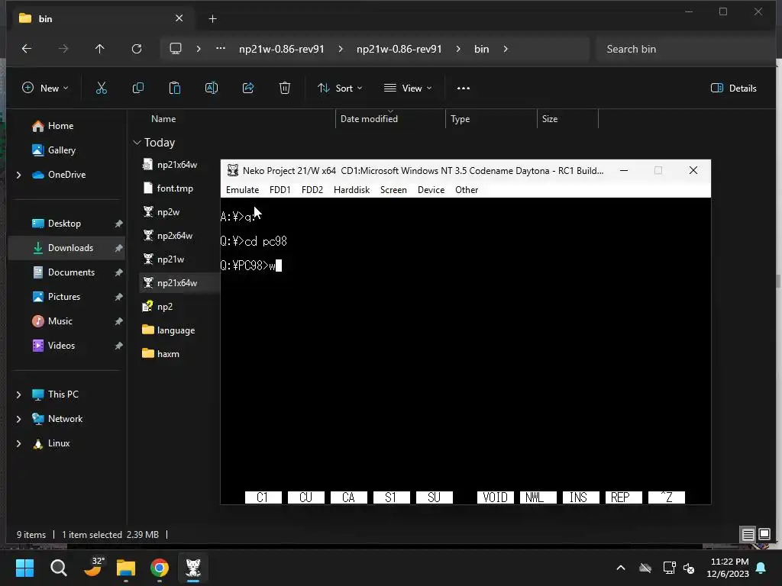782x586 pixels.
Task: Expand the hidden breadcrumb path ellipsis
Action: [221, 49]
